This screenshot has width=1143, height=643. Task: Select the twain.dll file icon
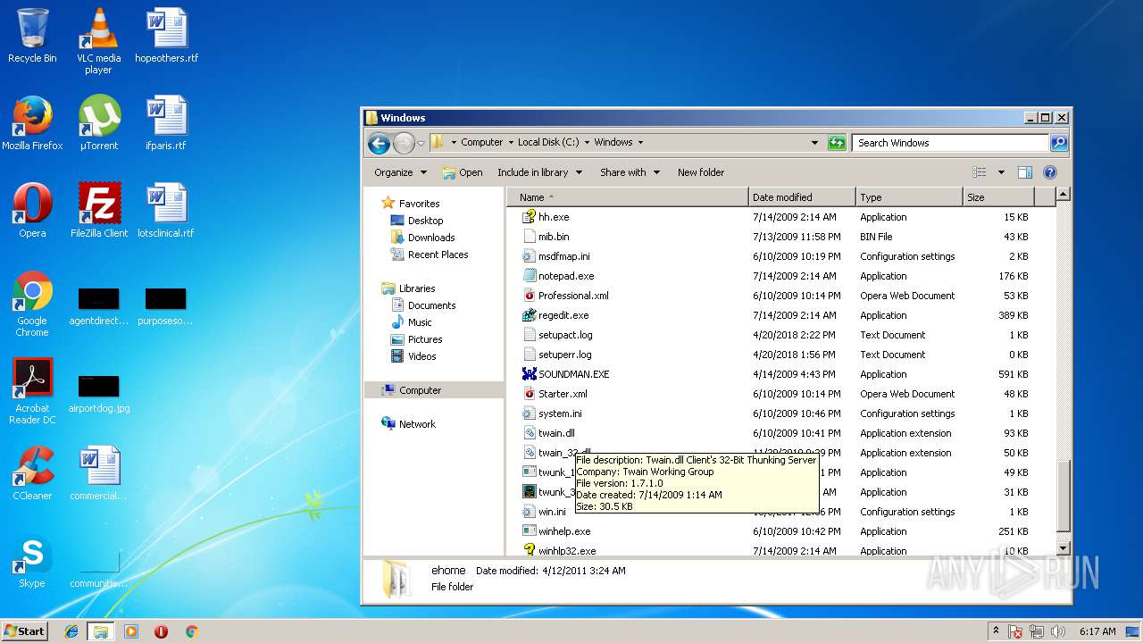[529, 433]
